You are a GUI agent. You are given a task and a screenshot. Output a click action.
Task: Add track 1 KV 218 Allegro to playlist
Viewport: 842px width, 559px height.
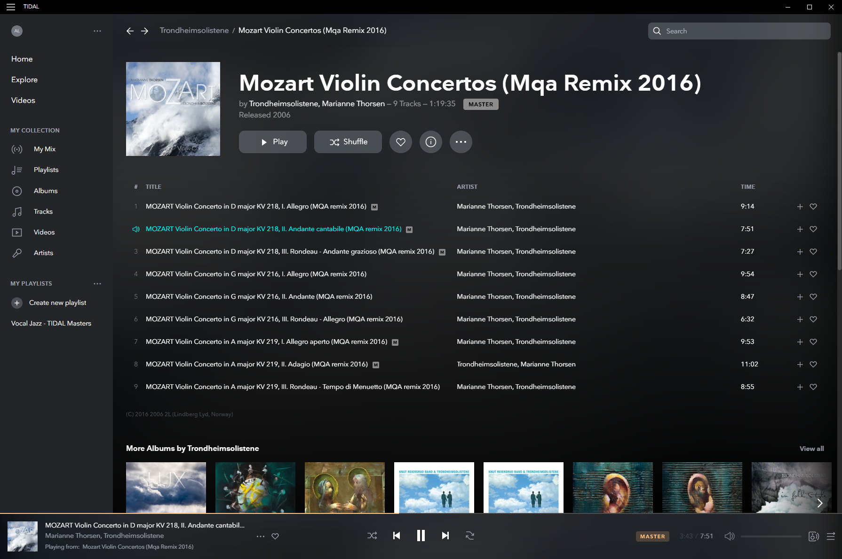tap(800, 207)
